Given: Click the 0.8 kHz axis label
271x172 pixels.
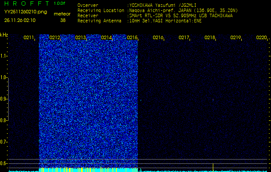Looking at the screenshot, I should (3, 120).
